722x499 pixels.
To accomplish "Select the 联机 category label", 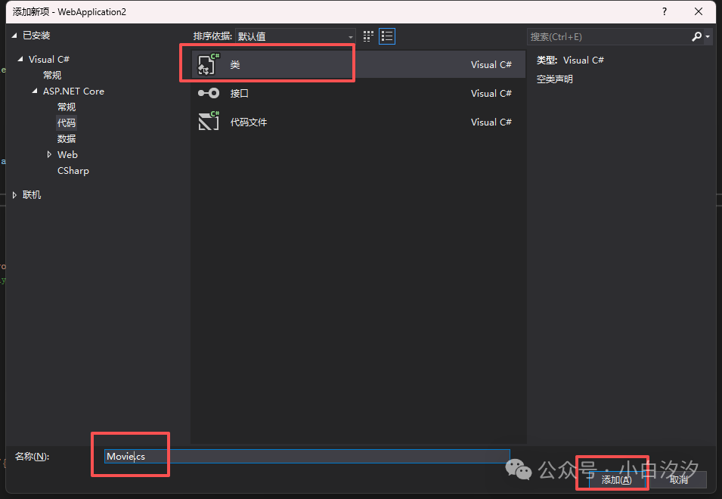I will point(32,195).
